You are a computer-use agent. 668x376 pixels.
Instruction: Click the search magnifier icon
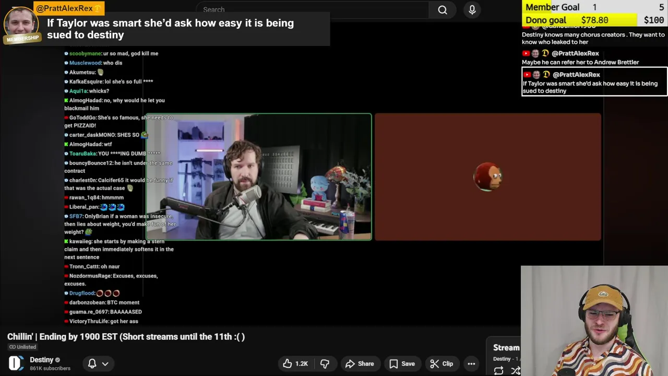[443, 9]
